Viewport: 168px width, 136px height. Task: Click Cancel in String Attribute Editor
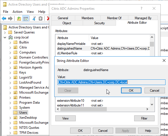pyautogui.click(x=155, y=91)
